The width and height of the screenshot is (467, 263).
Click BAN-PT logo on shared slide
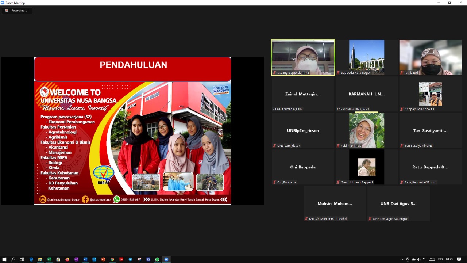coord(104,175)
